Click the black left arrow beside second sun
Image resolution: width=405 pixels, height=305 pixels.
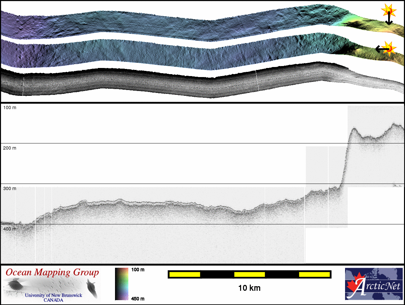coord(380,49)
